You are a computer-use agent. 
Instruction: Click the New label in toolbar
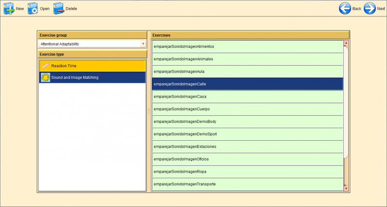click(x=20, y=9)
